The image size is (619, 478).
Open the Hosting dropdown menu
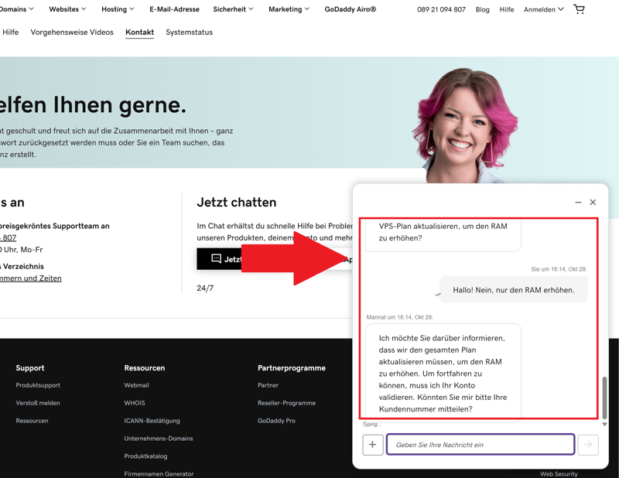click(118, 9)
